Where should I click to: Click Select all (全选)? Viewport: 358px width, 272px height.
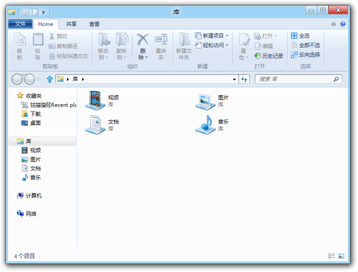(300, 35)
